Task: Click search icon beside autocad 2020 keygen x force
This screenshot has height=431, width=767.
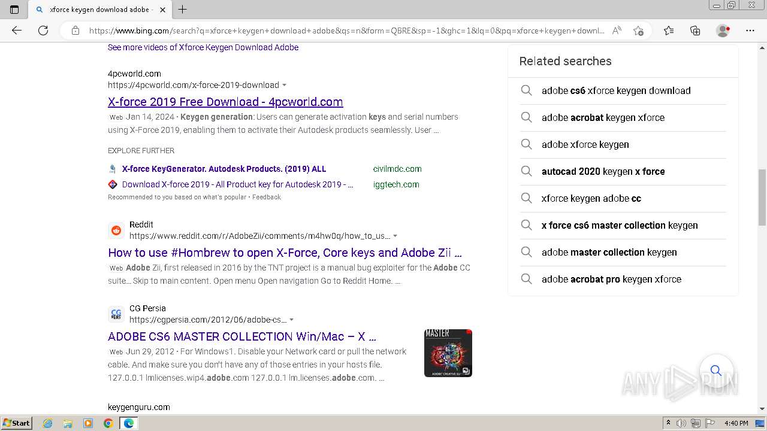Action: tap(526, 171)
